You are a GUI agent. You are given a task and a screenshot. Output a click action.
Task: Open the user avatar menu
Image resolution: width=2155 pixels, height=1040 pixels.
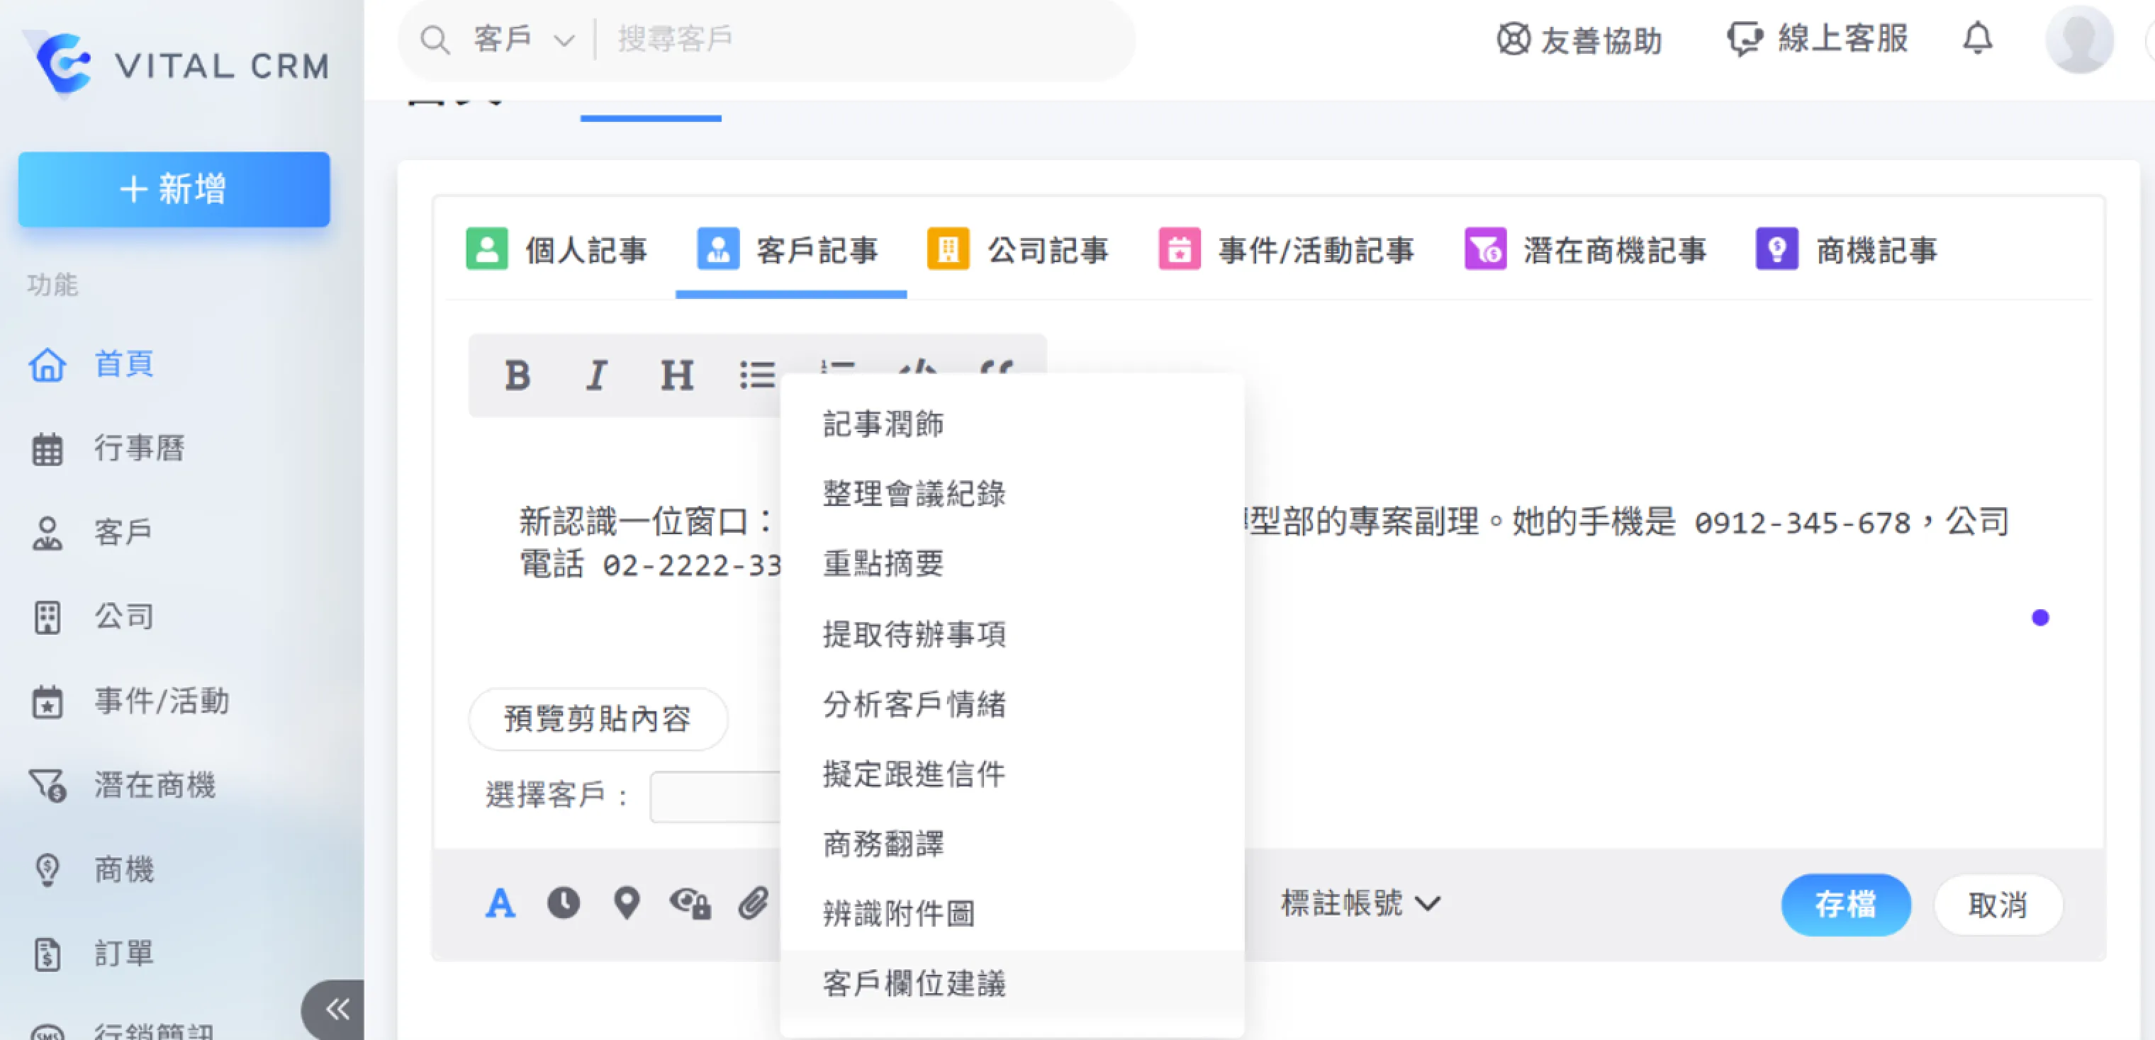click(2079, 38)
